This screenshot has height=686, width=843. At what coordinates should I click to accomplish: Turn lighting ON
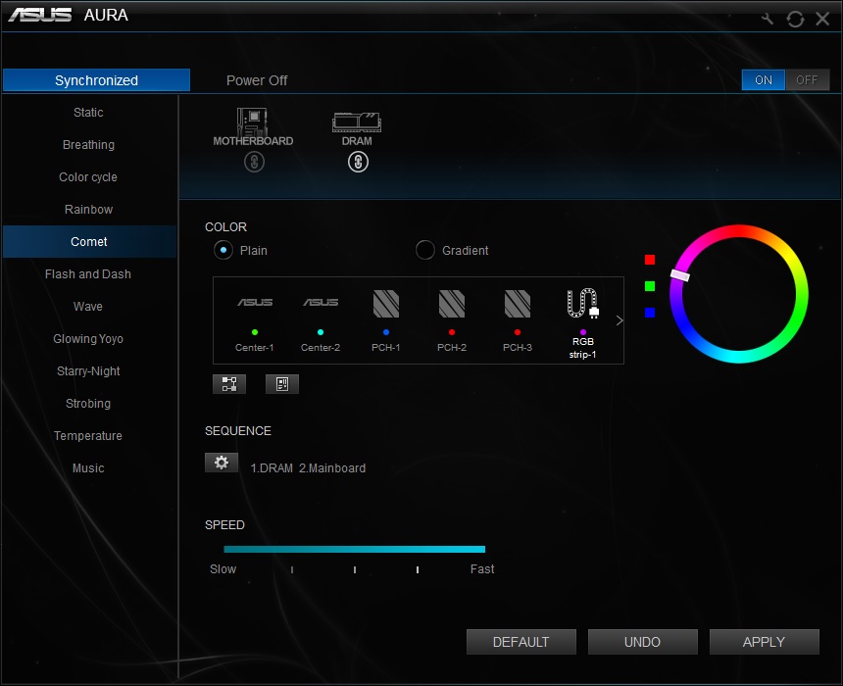[764, 80]
